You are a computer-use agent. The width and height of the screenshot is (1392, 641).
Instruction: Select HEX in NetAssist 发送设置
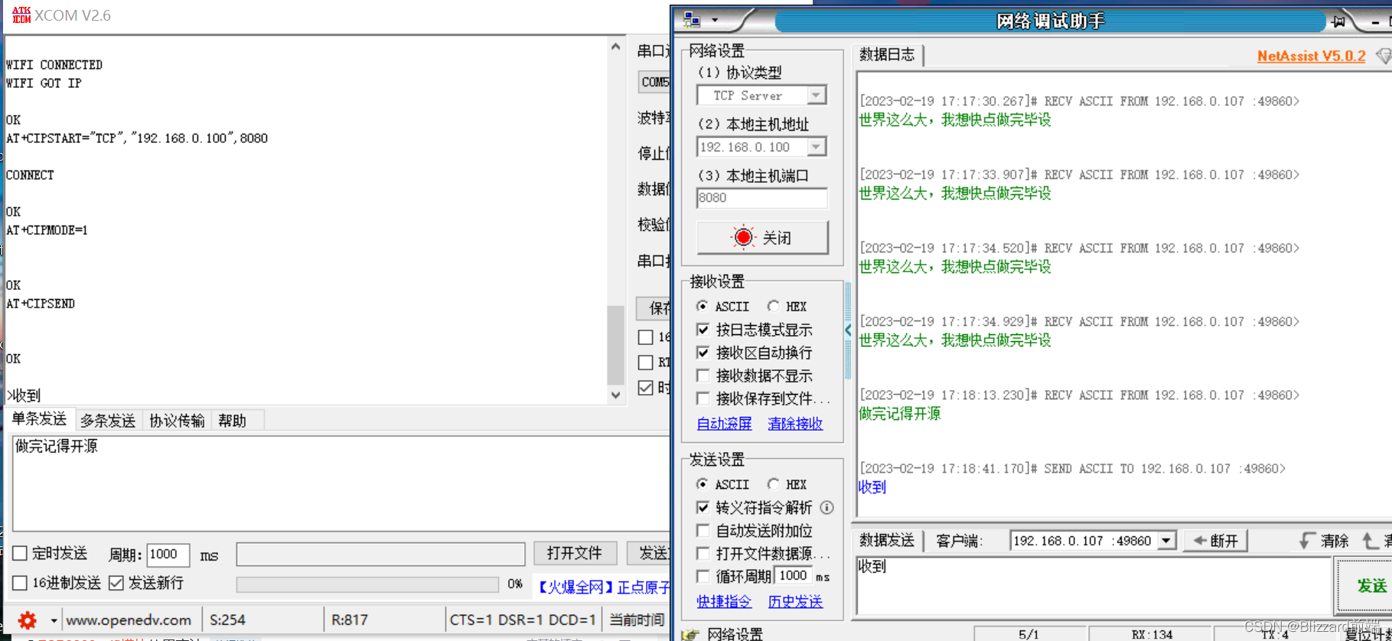(774, 484)
